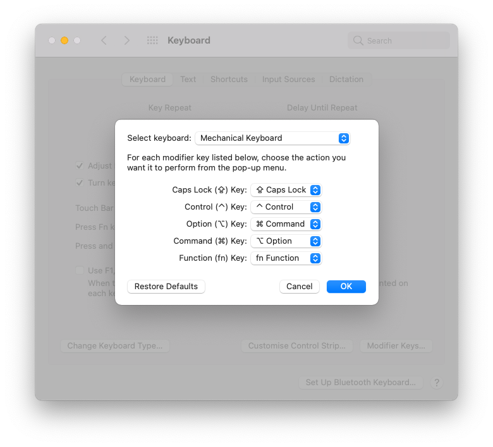The width and height of the screenshot is (493, 447).
Task: Confirm with the OK button
Action: point(346,287)
